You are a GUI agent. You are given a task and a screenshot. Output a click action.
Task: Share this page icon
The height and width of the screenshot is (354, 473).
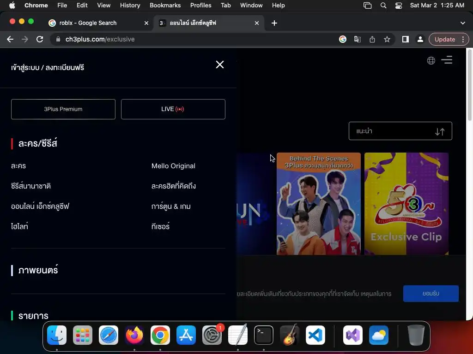[372, 40]
